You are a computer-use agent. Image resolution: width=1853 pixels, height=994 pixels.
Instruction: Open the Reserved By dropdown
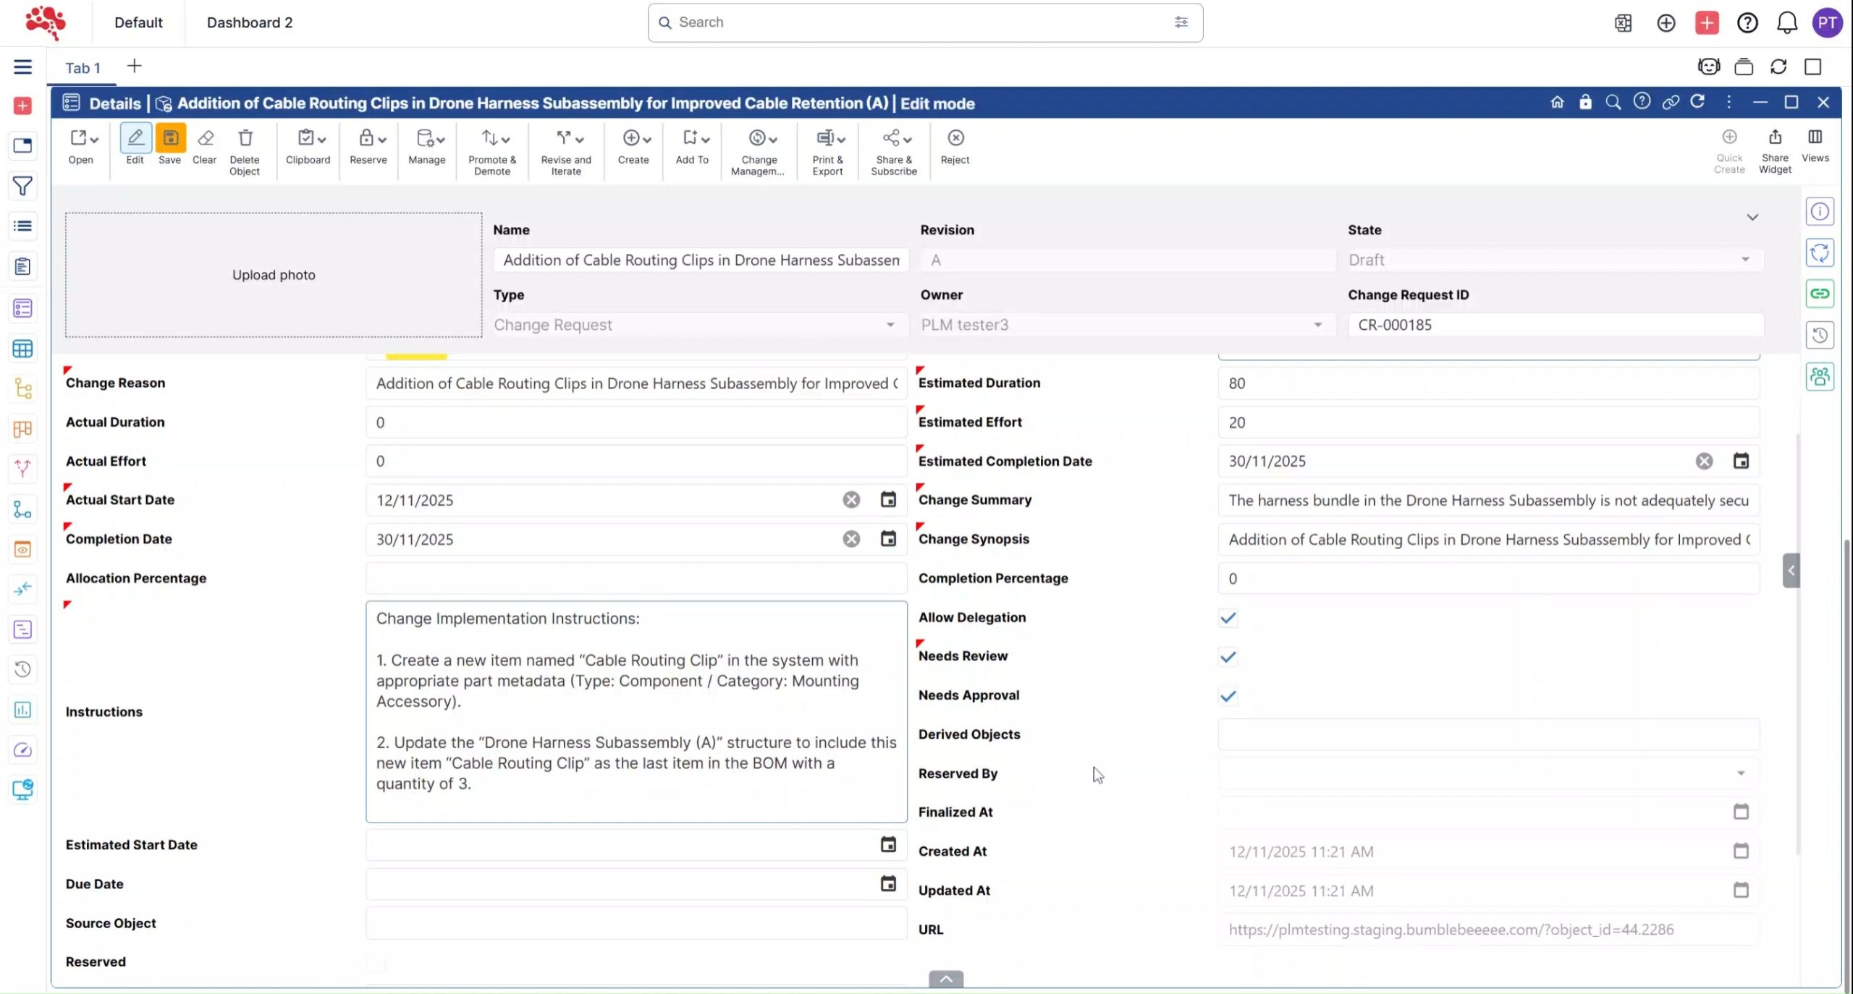pyautogui.click(x=1740, y=773)
